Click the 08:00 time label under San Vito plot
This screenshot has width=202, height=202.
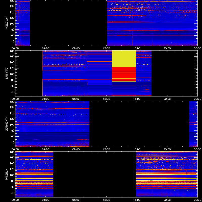(x=76, y=99)
